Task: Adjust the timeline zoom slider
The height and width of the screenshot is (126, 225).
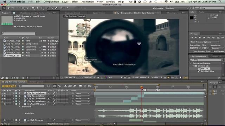Action: [103, 124]
